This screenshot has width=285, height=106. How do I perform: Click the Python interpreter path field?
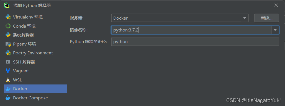coord(195,42)
